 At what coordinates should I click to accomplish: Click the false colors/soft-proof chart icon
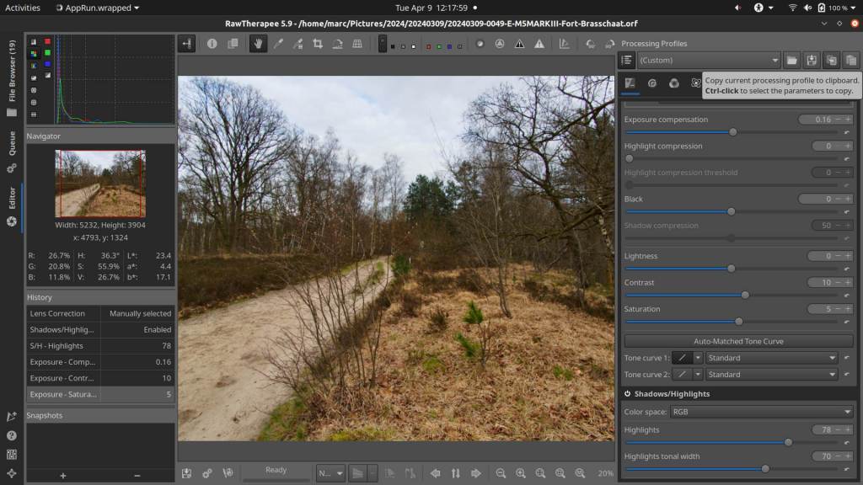(x=564, y=44)
